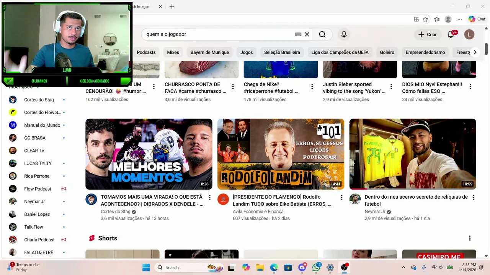Select the Goleiro filter chip
490x275 pixels.
(x=387, y=52)
